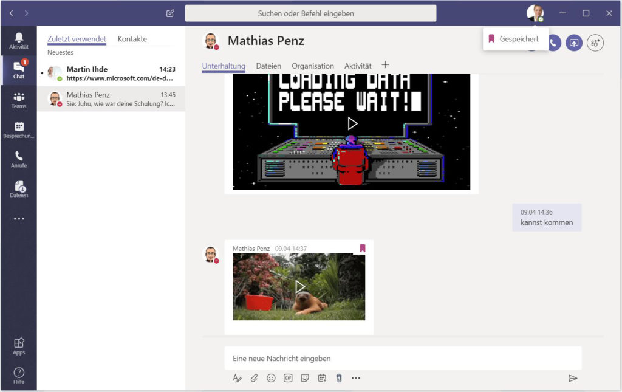This screenshot has height=392, width=622.
Task: Play the sloth GIF
Action: point(299,286)
